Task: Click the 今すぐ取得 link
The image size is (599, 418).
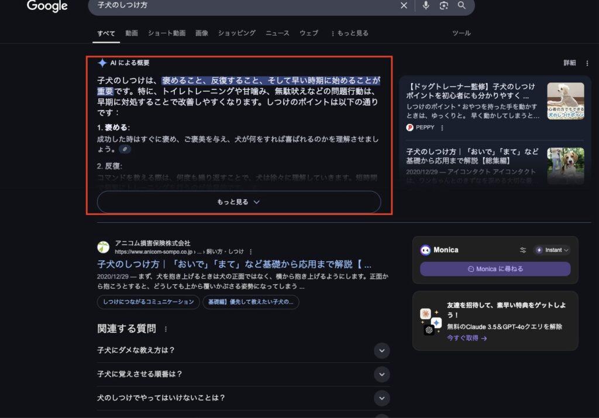Action: coord(467,338)
